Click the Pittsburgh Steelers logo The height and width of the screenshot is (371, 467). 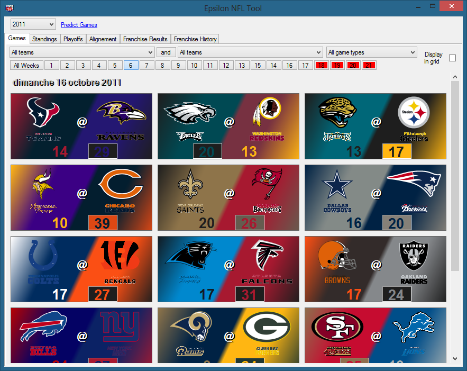click(414, 113)
